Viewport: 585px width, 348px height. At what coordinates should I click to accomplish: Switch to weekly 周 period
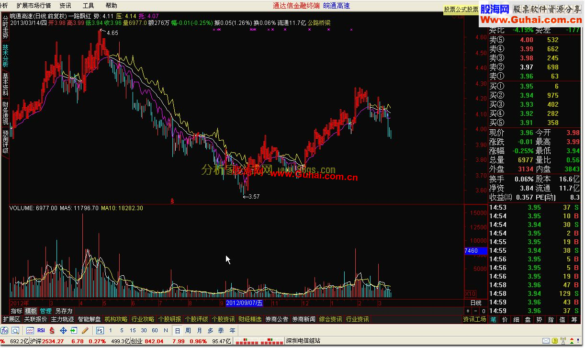point(188,330)
